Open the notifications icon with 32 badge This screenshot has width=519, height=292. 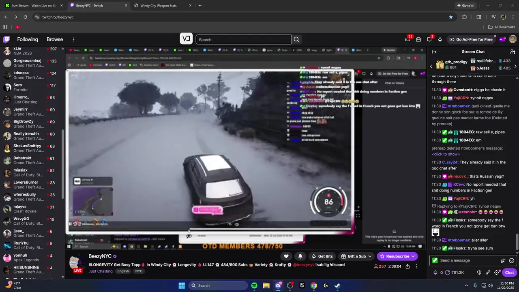point(407,39)
